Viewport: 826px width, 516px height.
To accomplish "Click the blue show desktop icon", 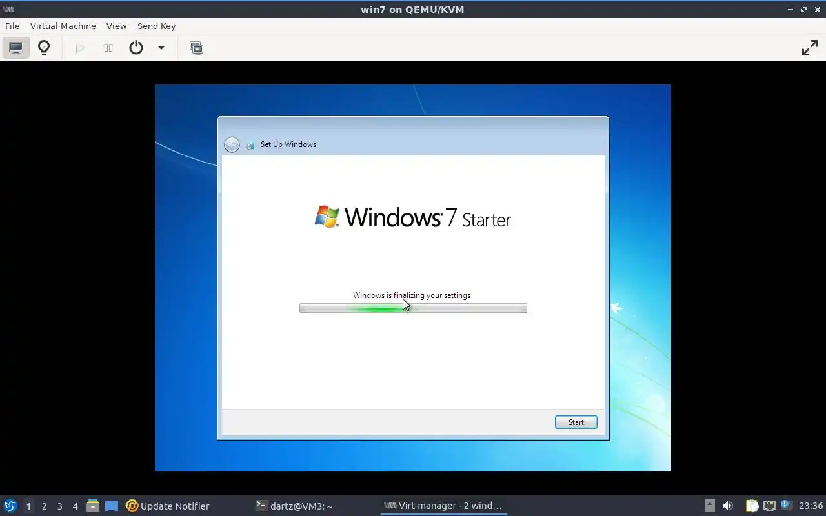I will (x=112, y=506).
